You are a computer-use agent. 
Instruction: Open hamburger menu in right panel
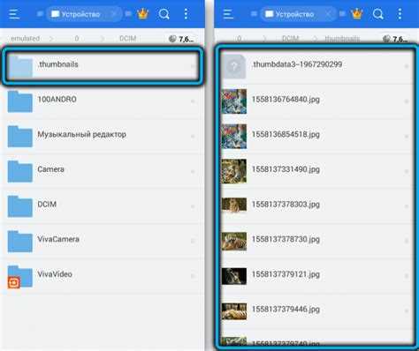pos(228,14)
